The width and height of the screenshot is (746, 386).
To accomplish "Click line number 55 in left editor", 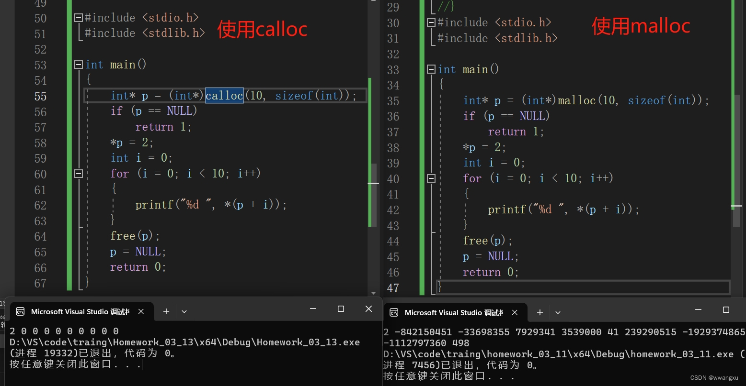I will coord(41,96).
